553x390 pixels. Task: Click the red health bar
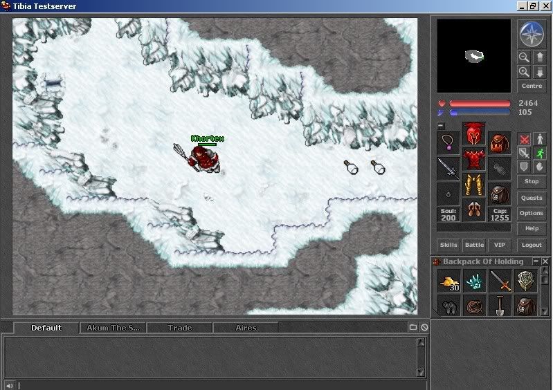coord(480,104)
